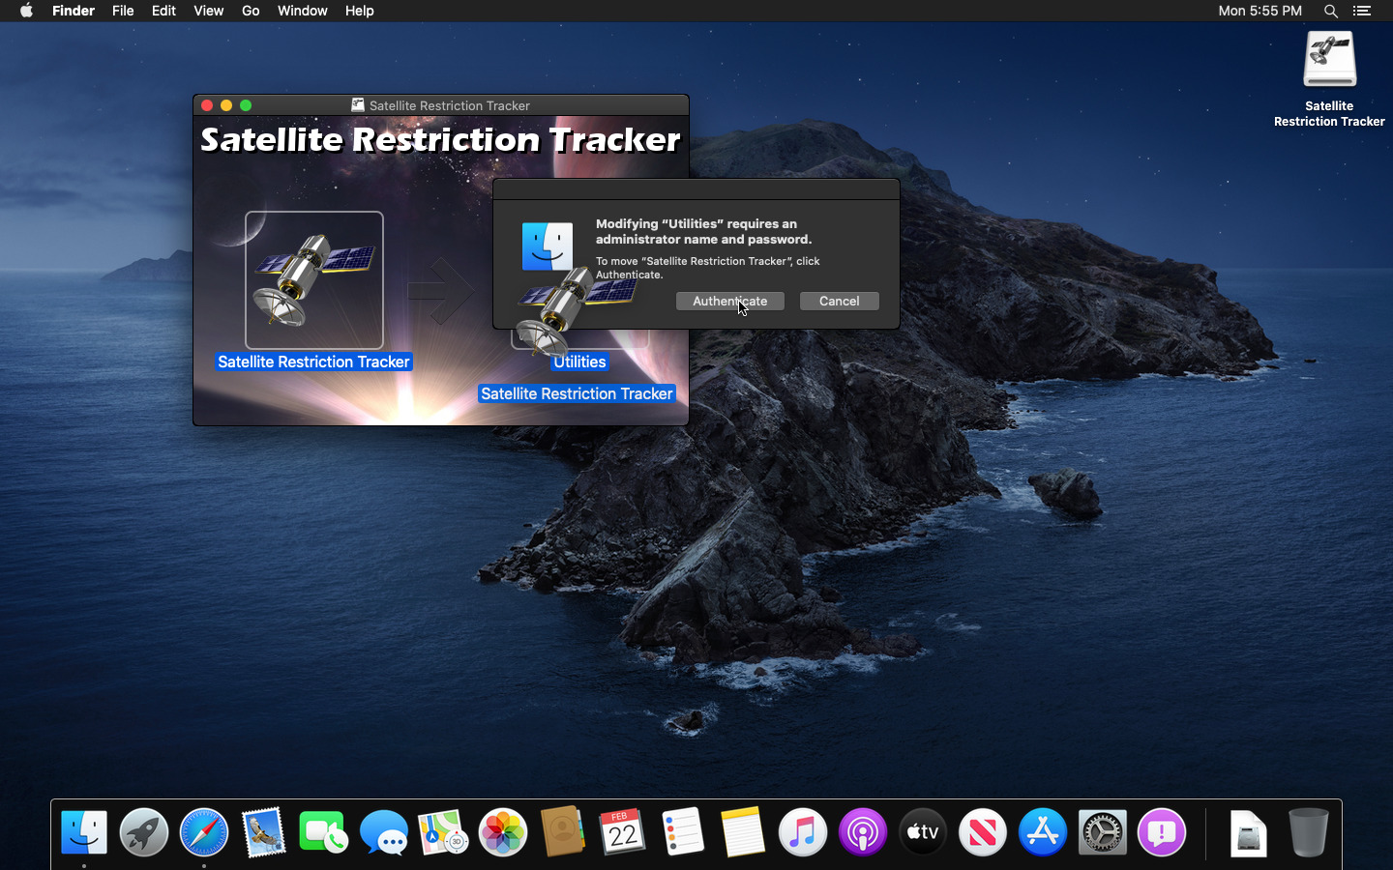Open Notification Center list icon
1393x870 pixels.
pyautogui.click(x=1362, y=11)
